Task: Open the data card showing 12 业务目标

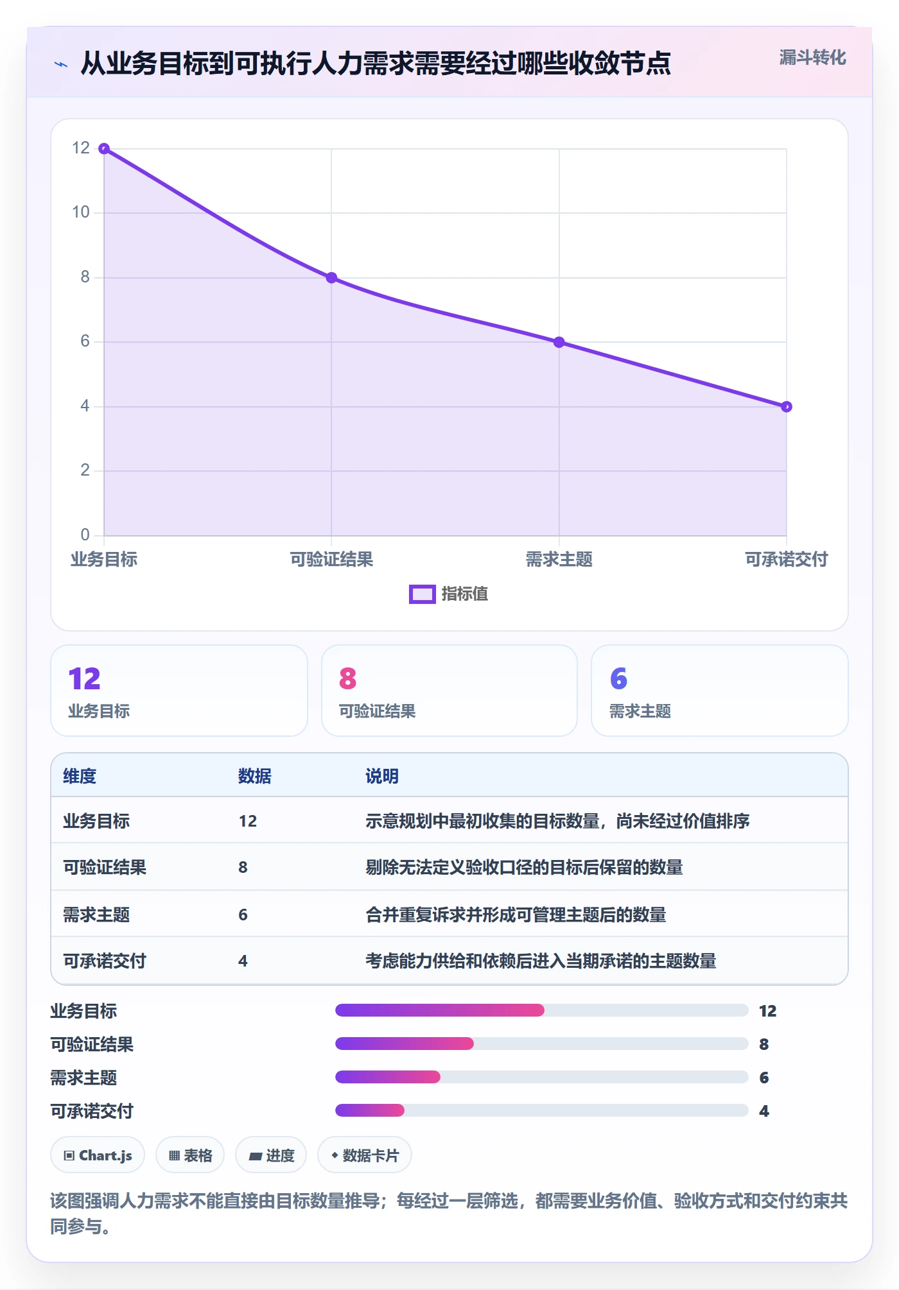Action: click(179, 691)
